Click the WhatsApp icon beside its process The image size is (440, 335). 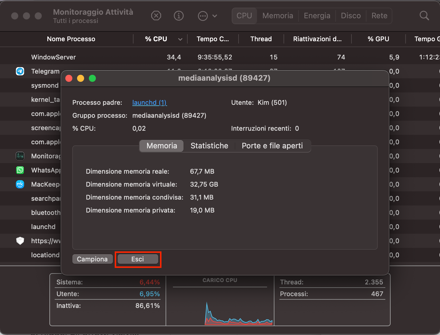[20, 170]
